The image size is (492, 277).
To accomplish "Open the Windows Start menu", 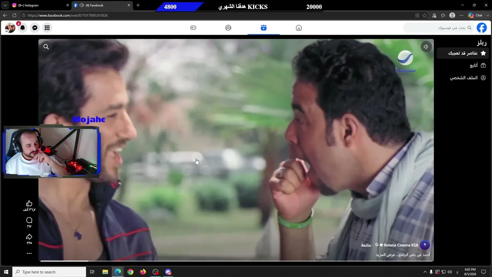I will point(6,272).
